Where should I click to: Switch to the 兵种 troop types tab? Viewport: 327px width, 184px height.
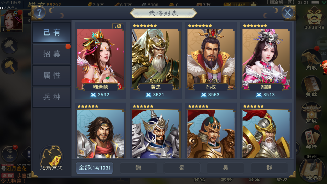[52, 97]
